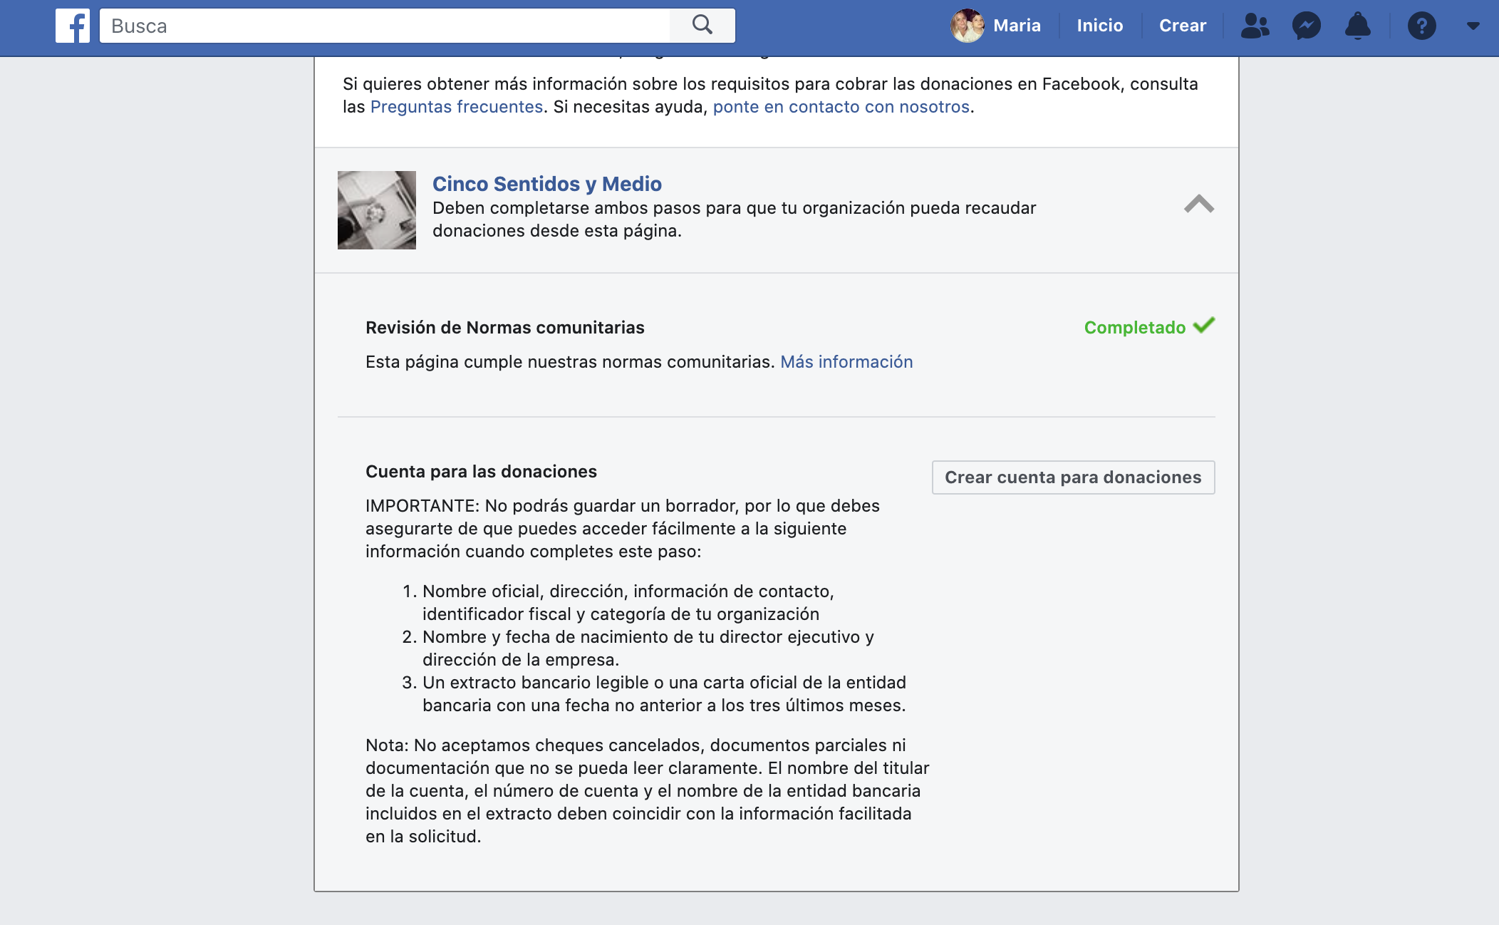Click the Cinco Sentidos y Medio thumbnail

[377, 210]
